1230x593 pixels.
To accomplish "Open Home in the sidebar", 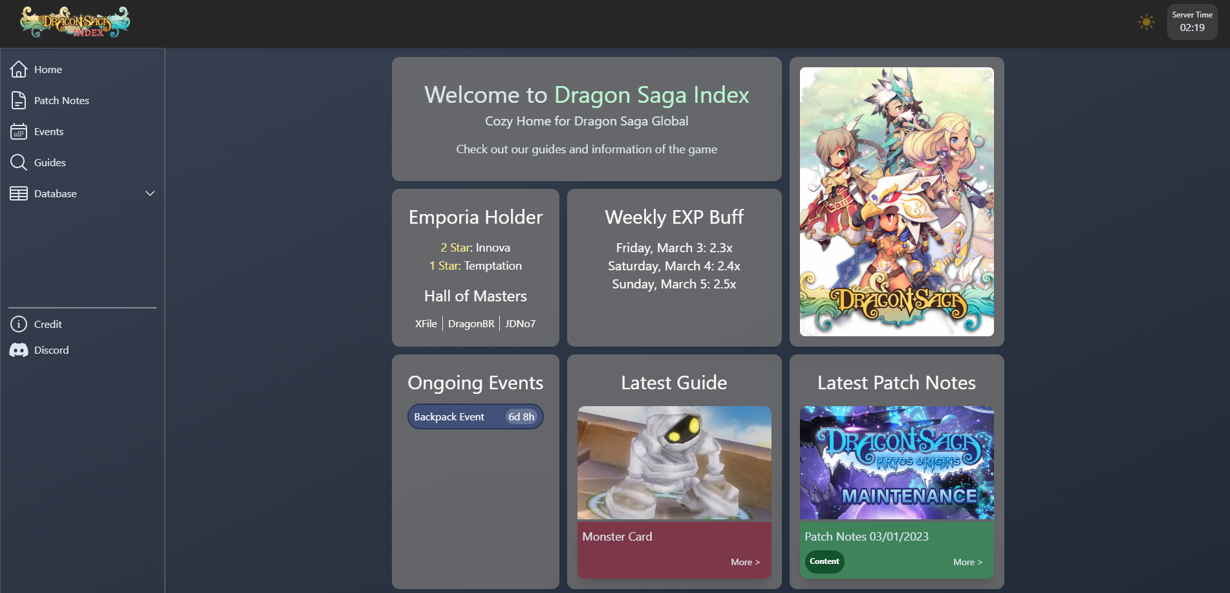I will coord(48,69).
